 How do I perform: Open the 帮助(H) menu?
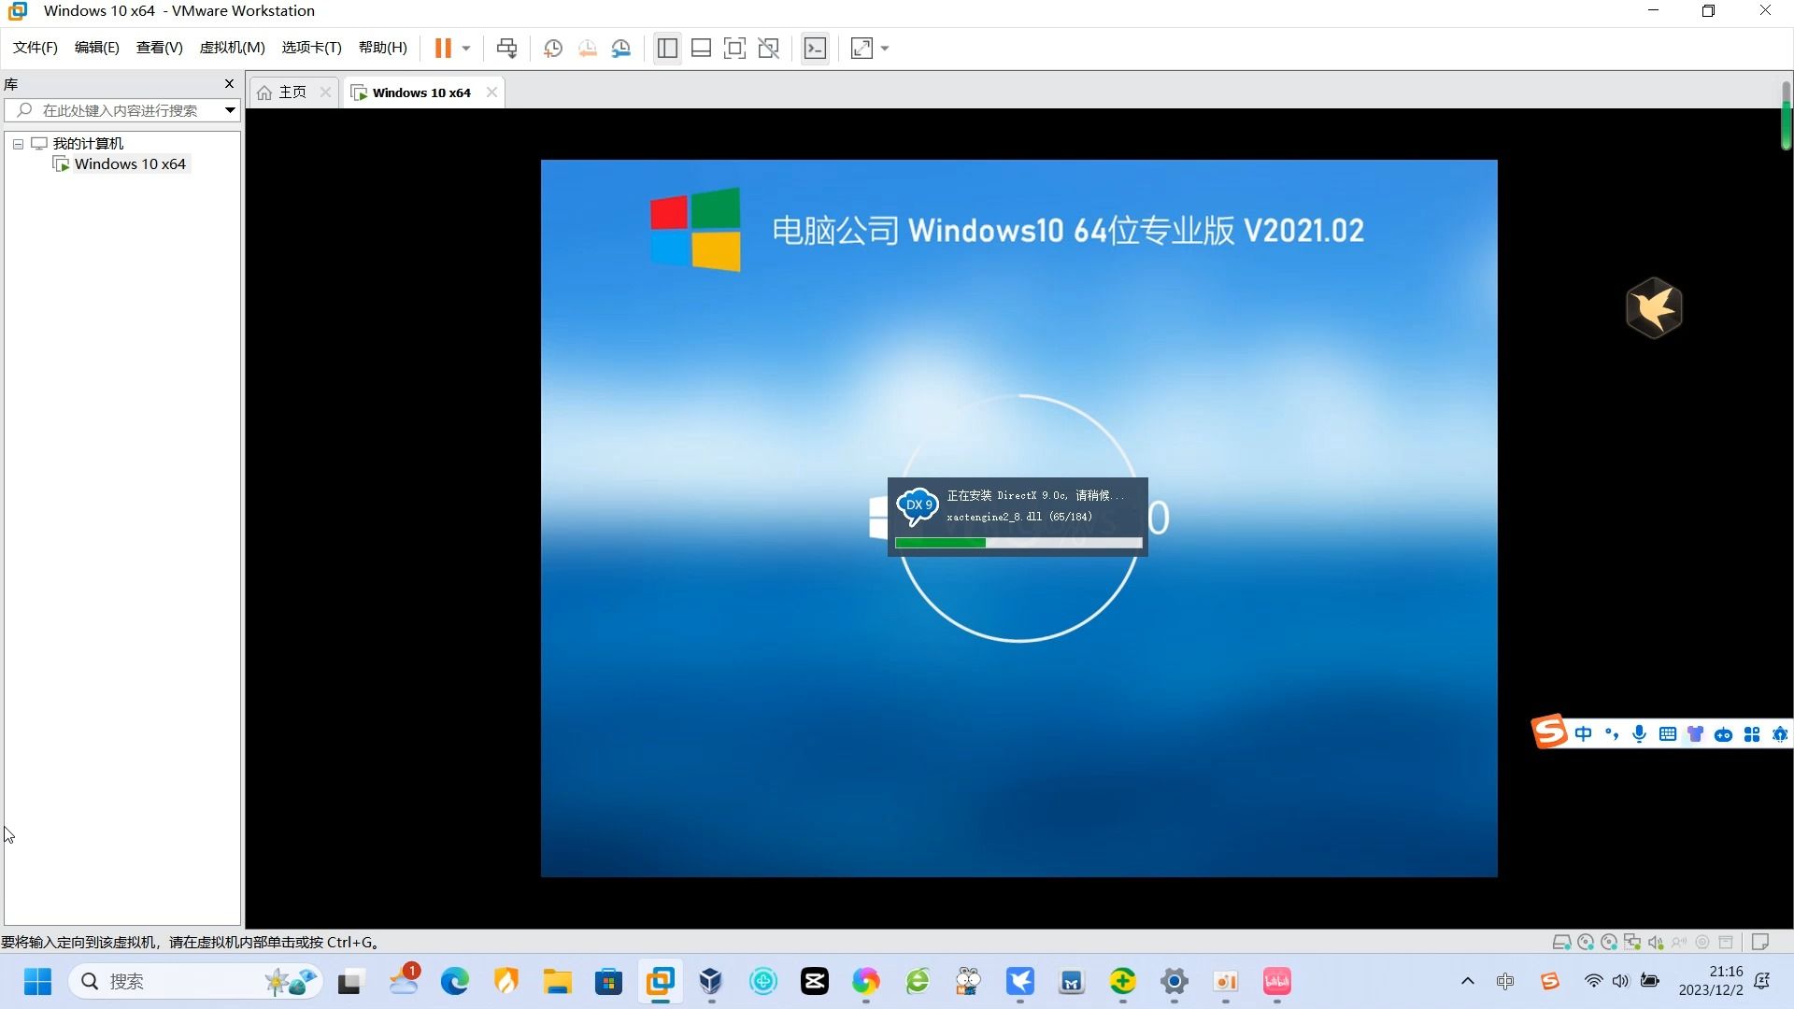pyautogui.click(x=383, y=48)
